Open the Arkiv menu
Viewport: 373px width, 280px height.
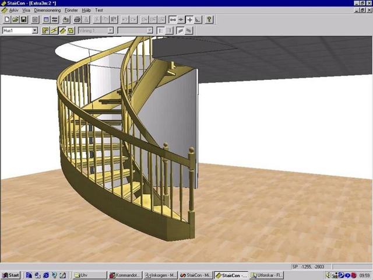click(14, 10)
